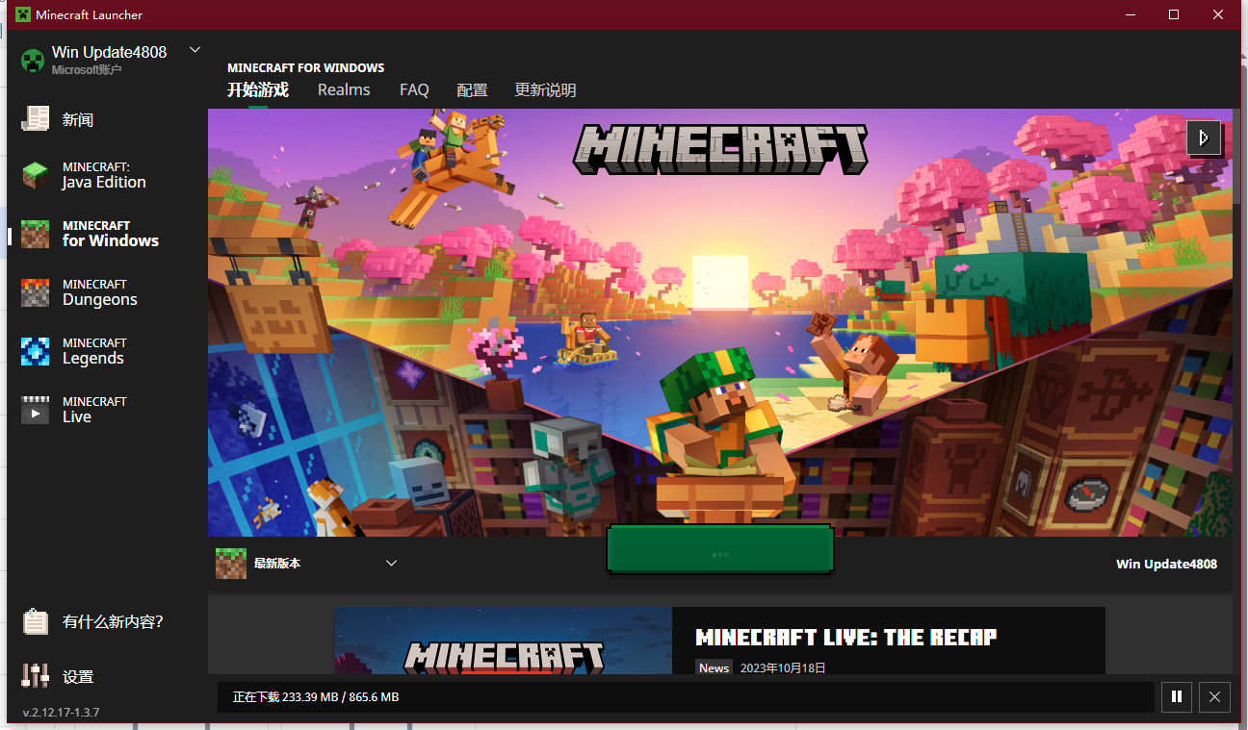This screenshot has height=730, width=1248.
Task: Click the Minecraft hero banner image
Action: pos(720,322)
